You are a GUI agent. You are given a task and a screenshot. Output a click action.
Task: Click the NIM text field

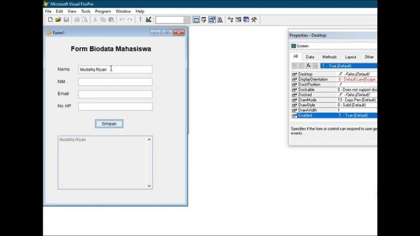tap(115, 81)
